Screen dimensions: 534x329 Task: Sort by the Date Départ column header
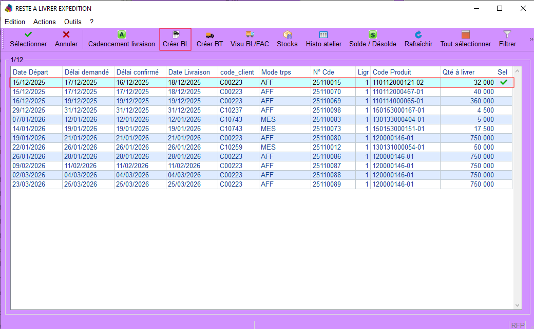(x=36, y=72)
